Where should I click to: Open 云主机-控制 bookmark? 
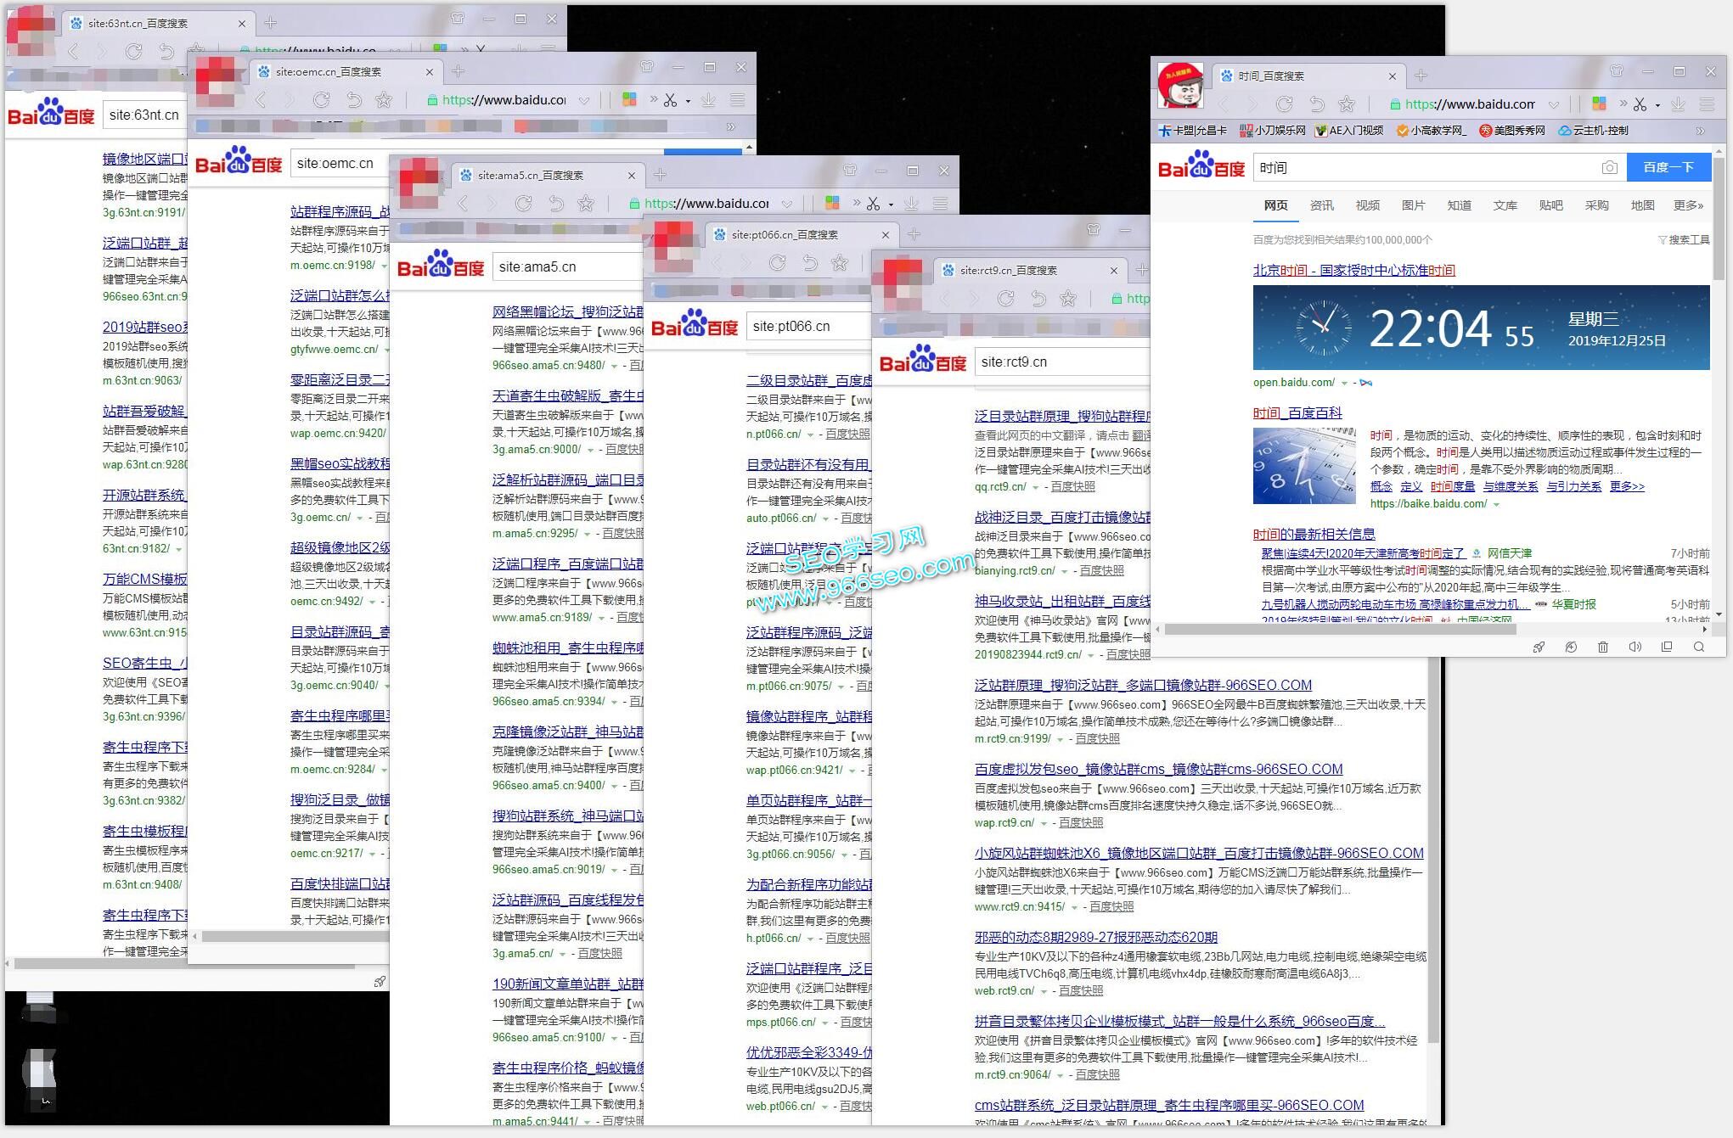[x=1593, y=131]
